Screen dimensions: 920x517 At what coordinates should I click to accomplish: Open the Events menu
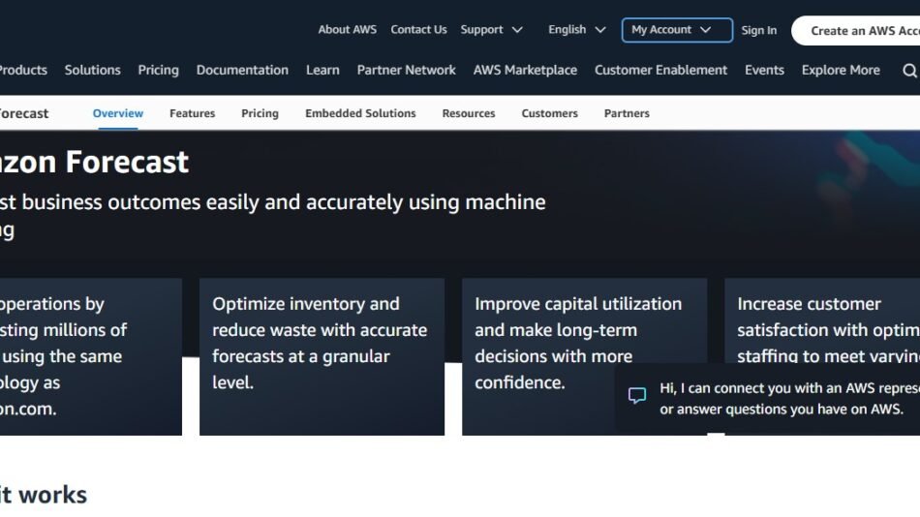point(764,70)
